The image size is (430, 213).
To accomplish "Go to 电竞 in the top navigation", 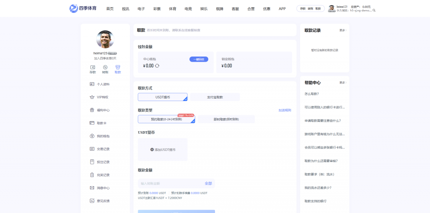I will 188,9.
